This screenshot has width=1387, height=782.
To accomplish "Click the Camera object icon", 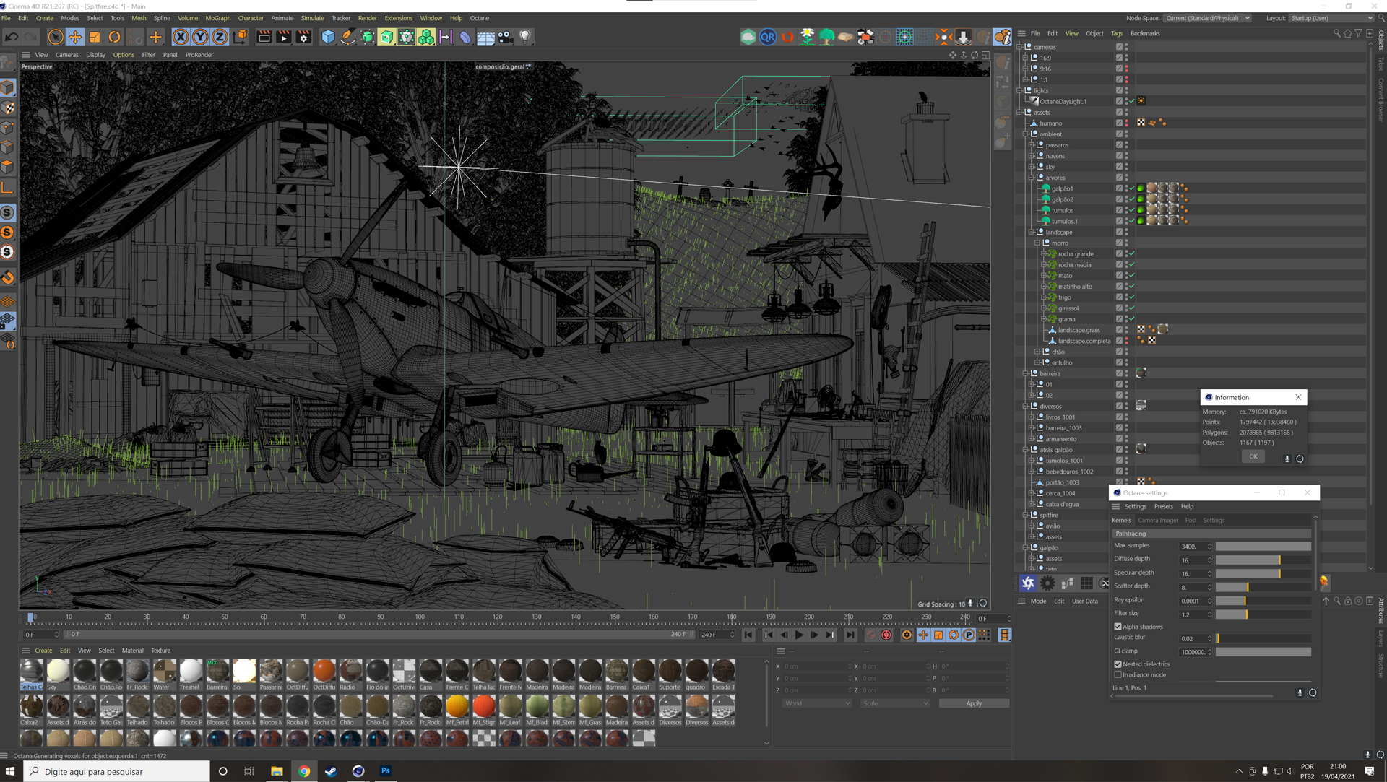I will coord(505,37).
